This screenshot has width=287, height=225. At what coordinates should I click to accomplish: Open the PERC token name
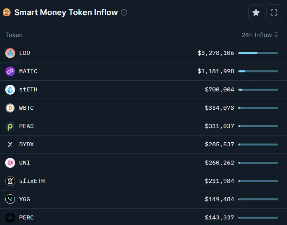[x=26, y=217]
